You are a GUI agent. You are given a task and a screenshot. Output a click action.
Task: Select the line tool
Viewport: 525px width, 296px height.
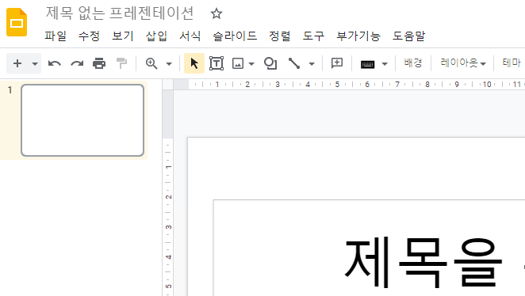pyautogui.click(x=294, y=63)
